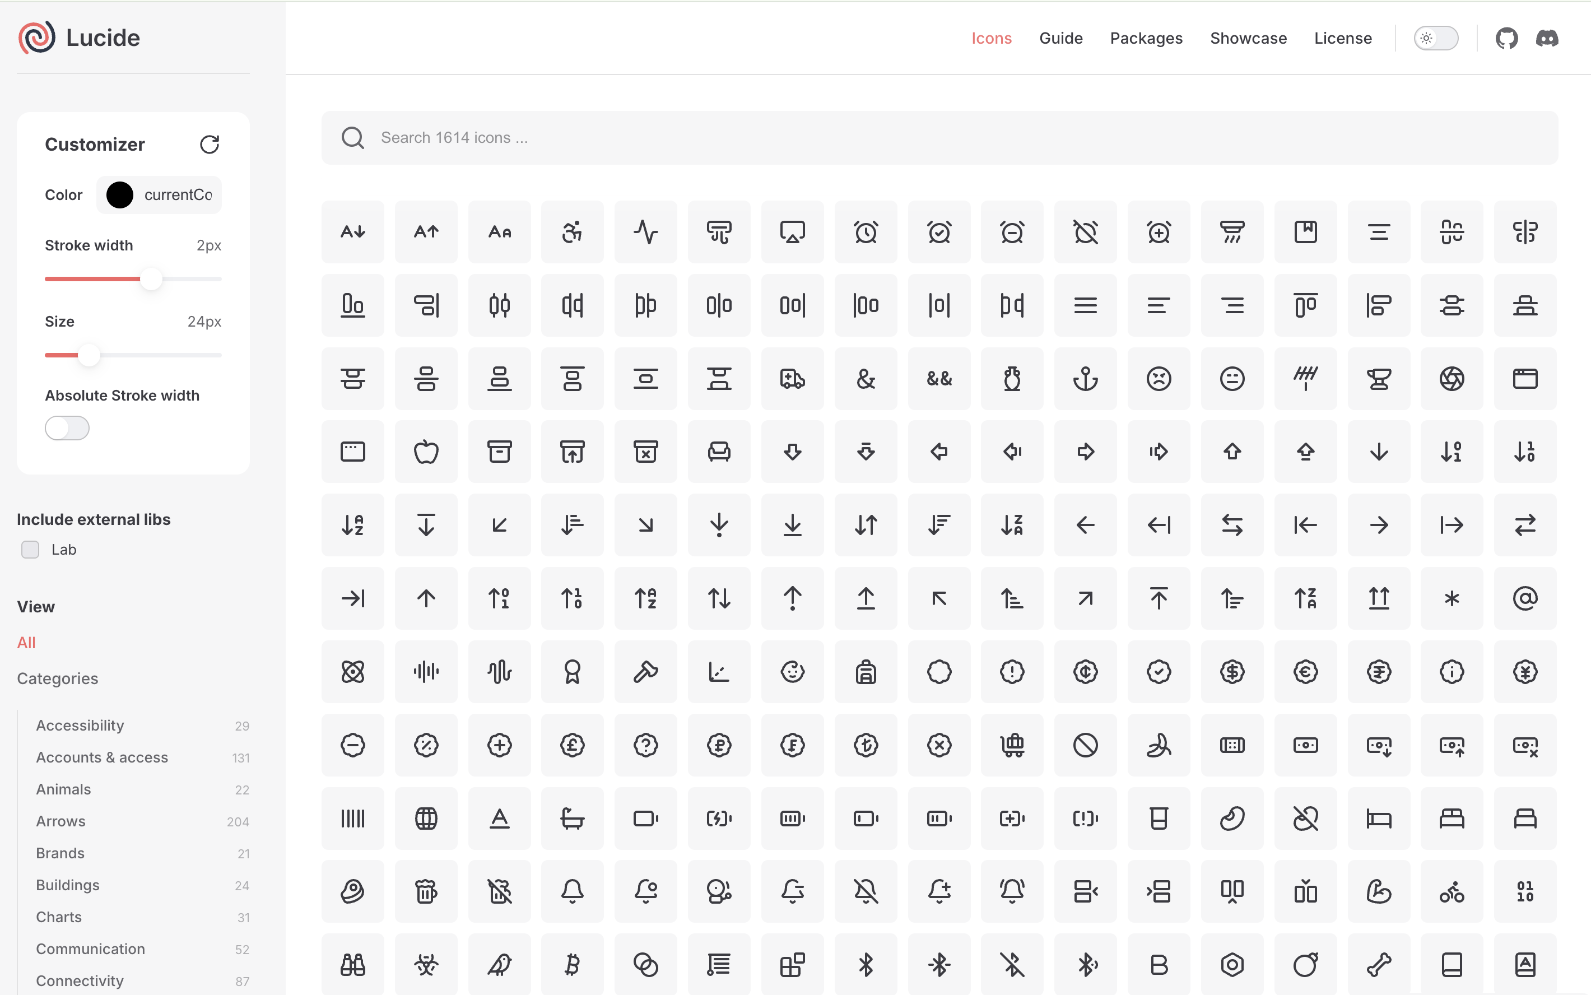This screenshot has width=1591, height=995.
Task: Select the apple icon
Action: 426,452
